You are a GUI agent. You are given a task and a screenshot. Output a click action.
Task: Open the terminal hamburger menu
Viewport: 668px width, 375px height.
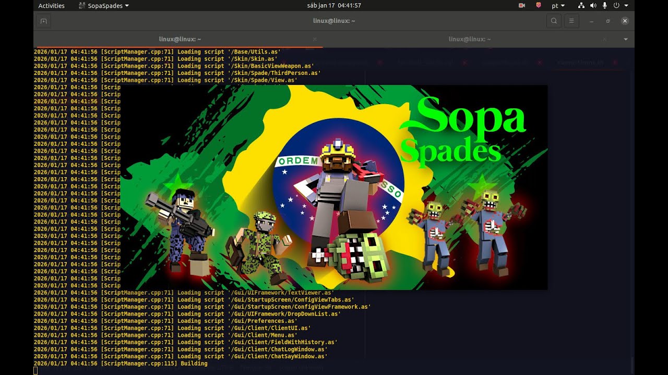click(571, 21)
